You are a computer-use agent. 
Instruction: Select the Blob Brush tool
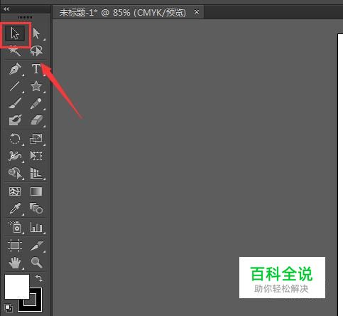15,120
